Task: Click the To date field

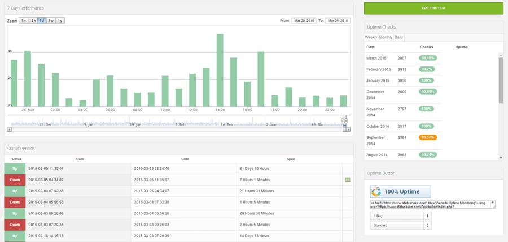Action: tap(338, 21)
